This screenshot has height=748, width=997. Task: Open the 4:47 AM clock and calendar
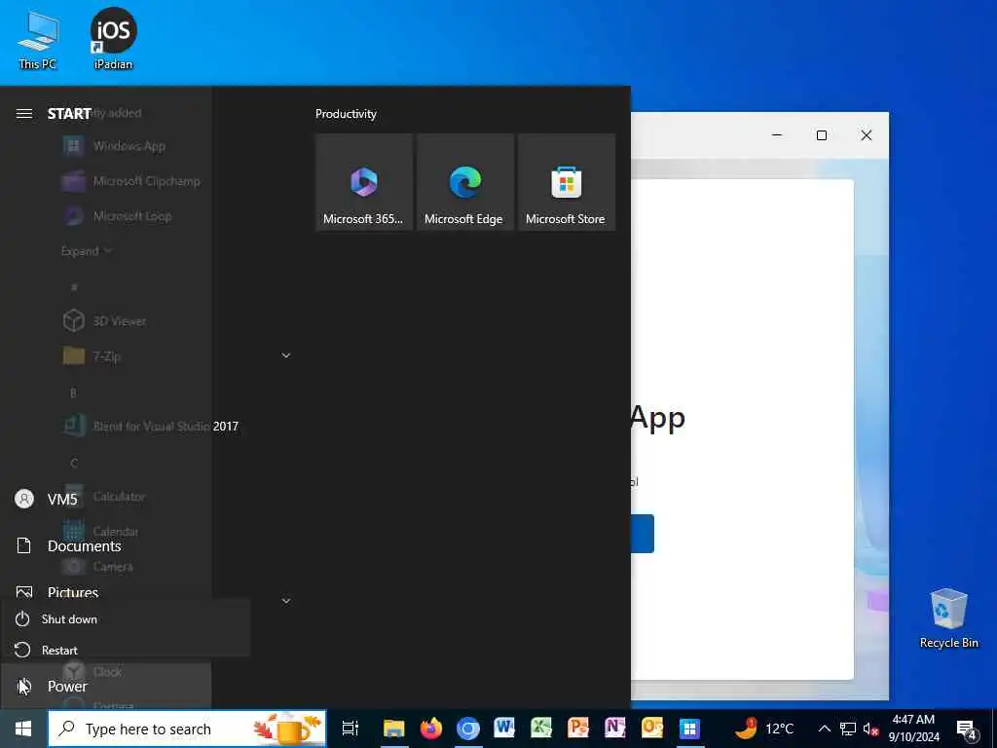913,729
